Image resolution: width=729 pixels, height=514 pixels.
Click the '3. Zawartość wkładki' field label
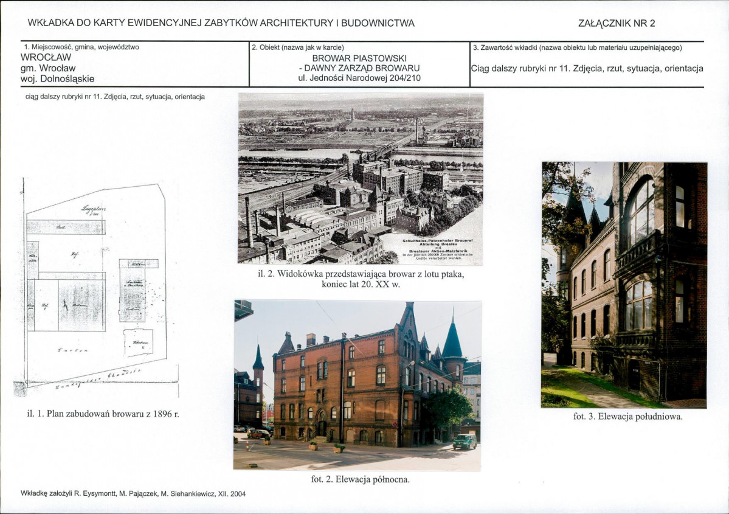(577, 47)
